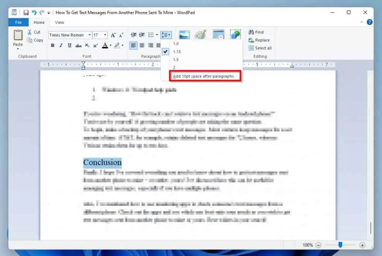Select 1.5 line spacing from the menu
Image resolution: width=382 pixels, height=256 pixels.
[x=176, y=59]
